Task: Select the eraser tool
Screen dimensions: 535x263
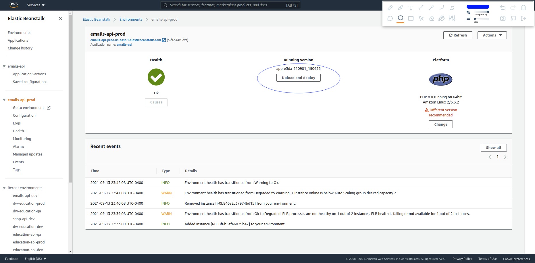Action: click(x=432, y=18)
